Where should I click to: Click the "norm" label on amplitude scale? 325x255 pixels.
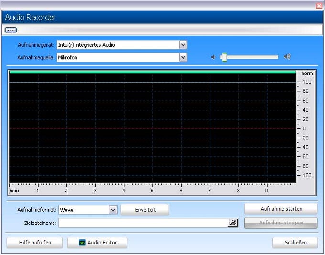[307, 74]
